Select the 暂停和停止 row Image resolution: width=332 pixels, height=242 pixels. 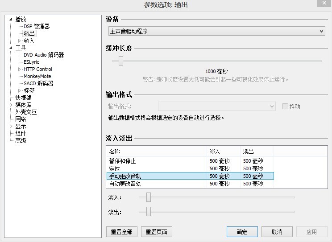190,161
